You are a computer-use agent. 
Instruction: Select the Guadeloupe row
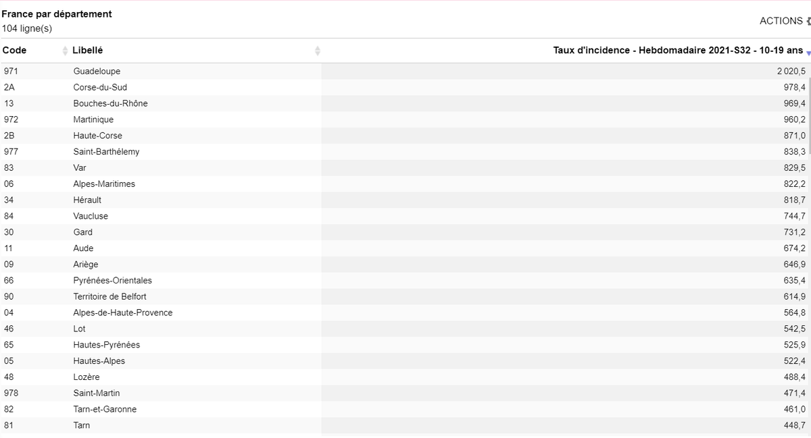click(x=404, y=71)
